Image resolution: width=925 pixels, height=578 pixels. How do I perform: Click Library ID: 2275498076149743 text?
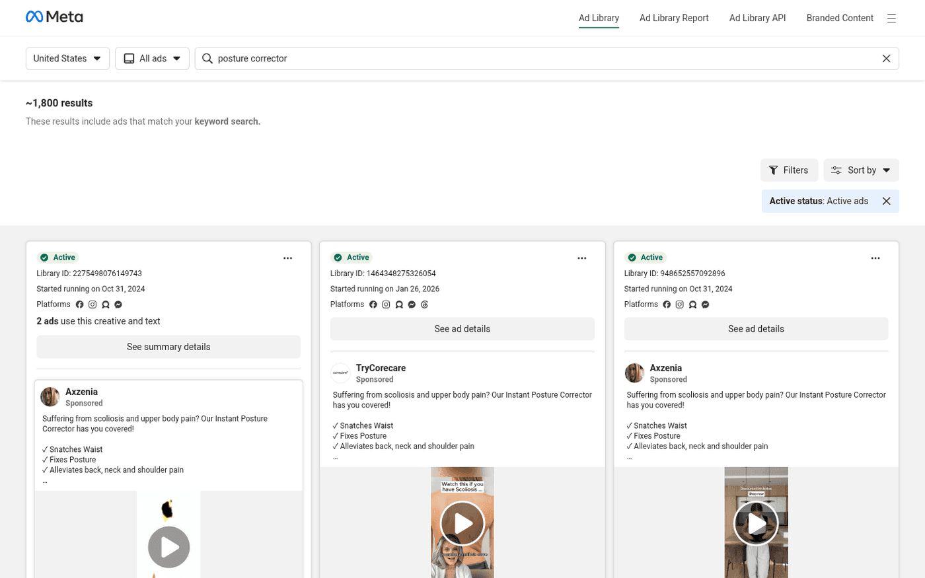pyautogui.click(x=89, y=273)
